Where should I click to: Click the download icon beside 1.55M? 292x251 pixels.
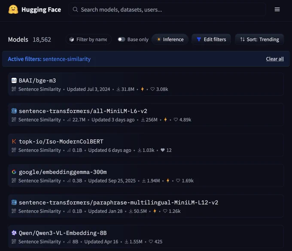126,241
